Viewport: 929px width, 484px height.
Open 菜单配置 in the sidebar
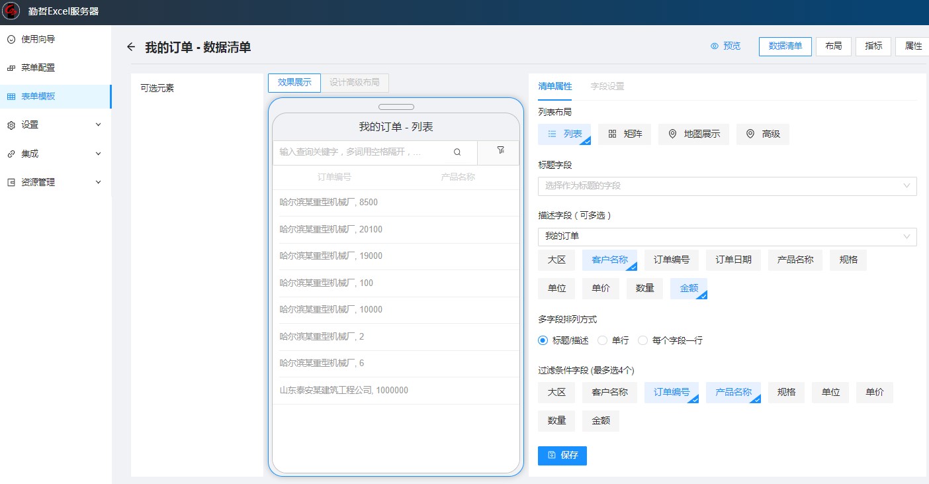(x=38, y=68)
